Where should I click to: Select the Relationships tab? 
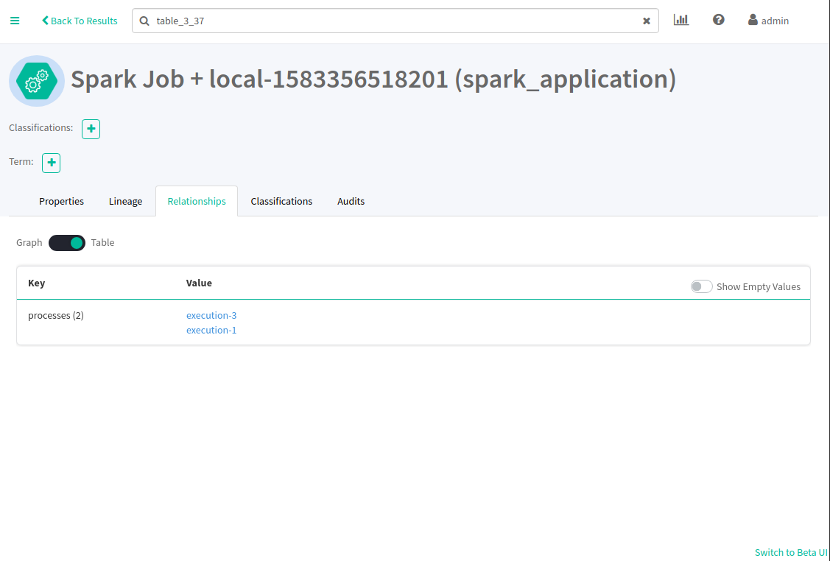tap(197, 201)
